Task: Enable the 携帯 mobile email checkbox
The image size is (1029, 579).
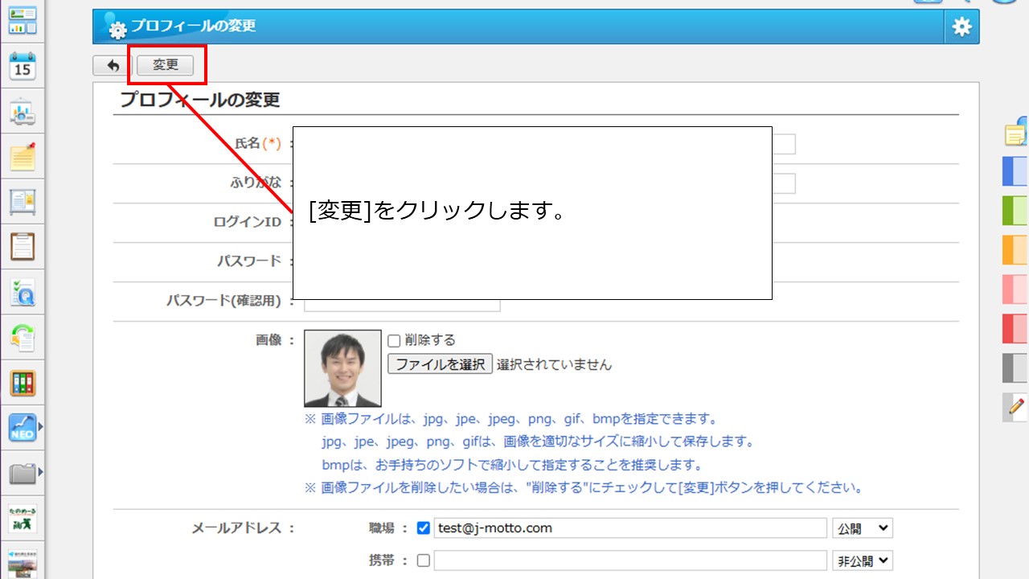Action: [x=424, y=560]
